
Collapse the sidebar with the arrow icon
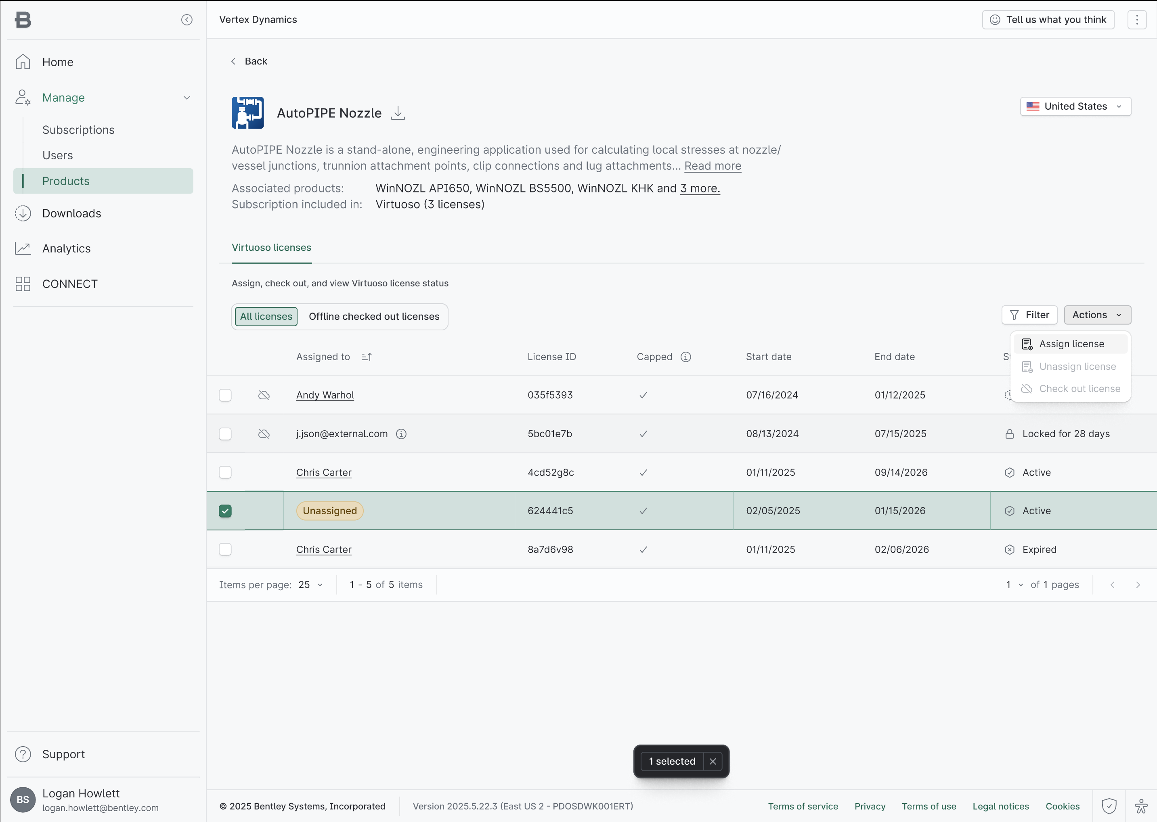[x=187, y=20]
